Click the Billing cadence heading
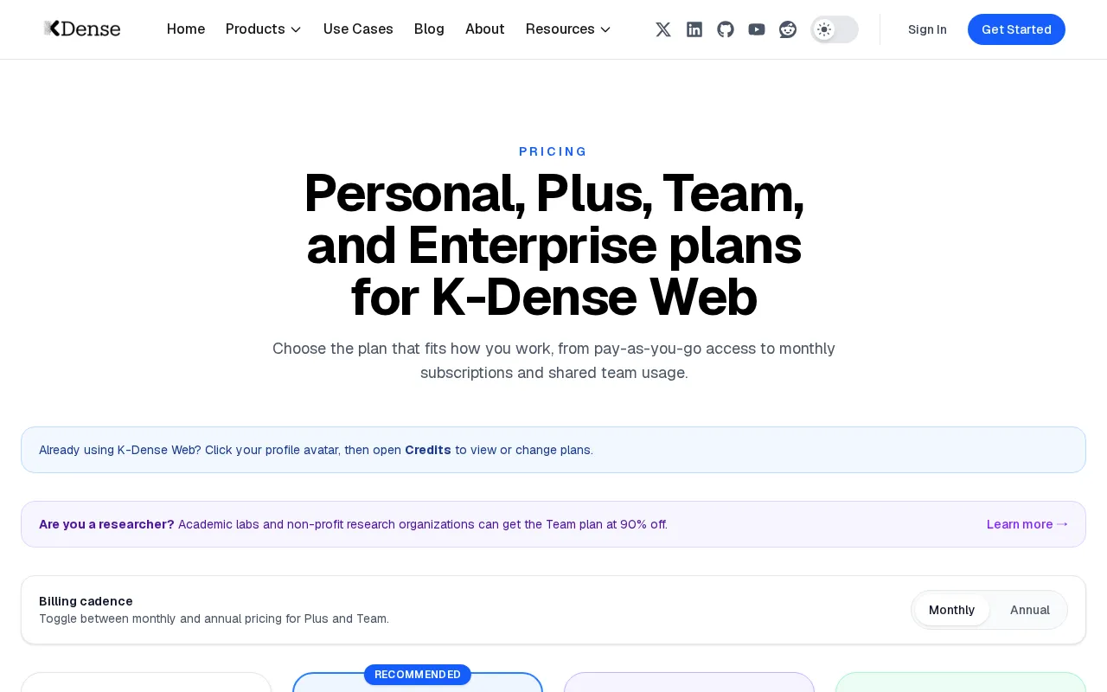This screenshot has width=1107, height=692. click(x=86, y=601)
